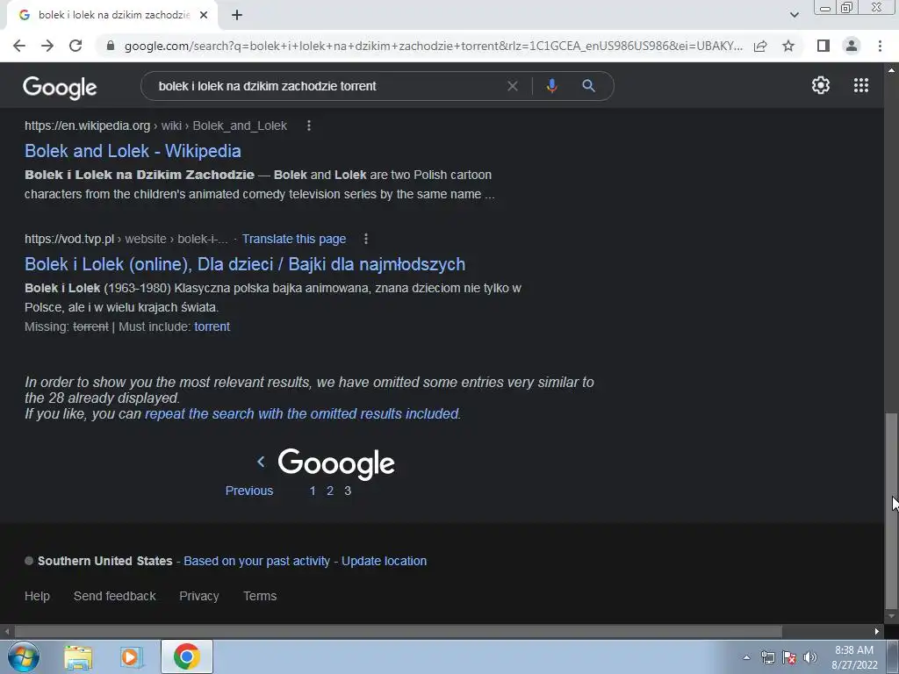Screen dimensions: 899x674
Task: Open Privacy footer link
Action: pyautogui.click(x=199, y=596)
